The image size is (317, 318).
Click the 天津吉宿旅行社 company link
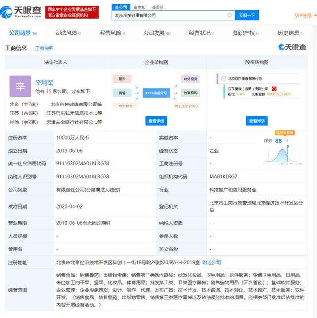click(74, 122)
